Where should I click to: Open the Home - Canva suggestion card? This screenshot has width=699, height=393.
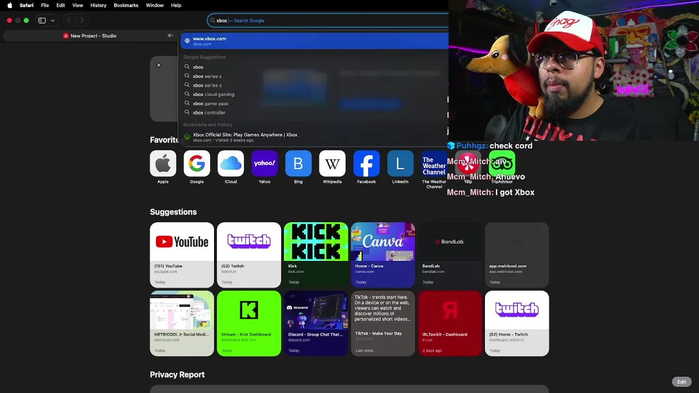click(x=383, y=255)
